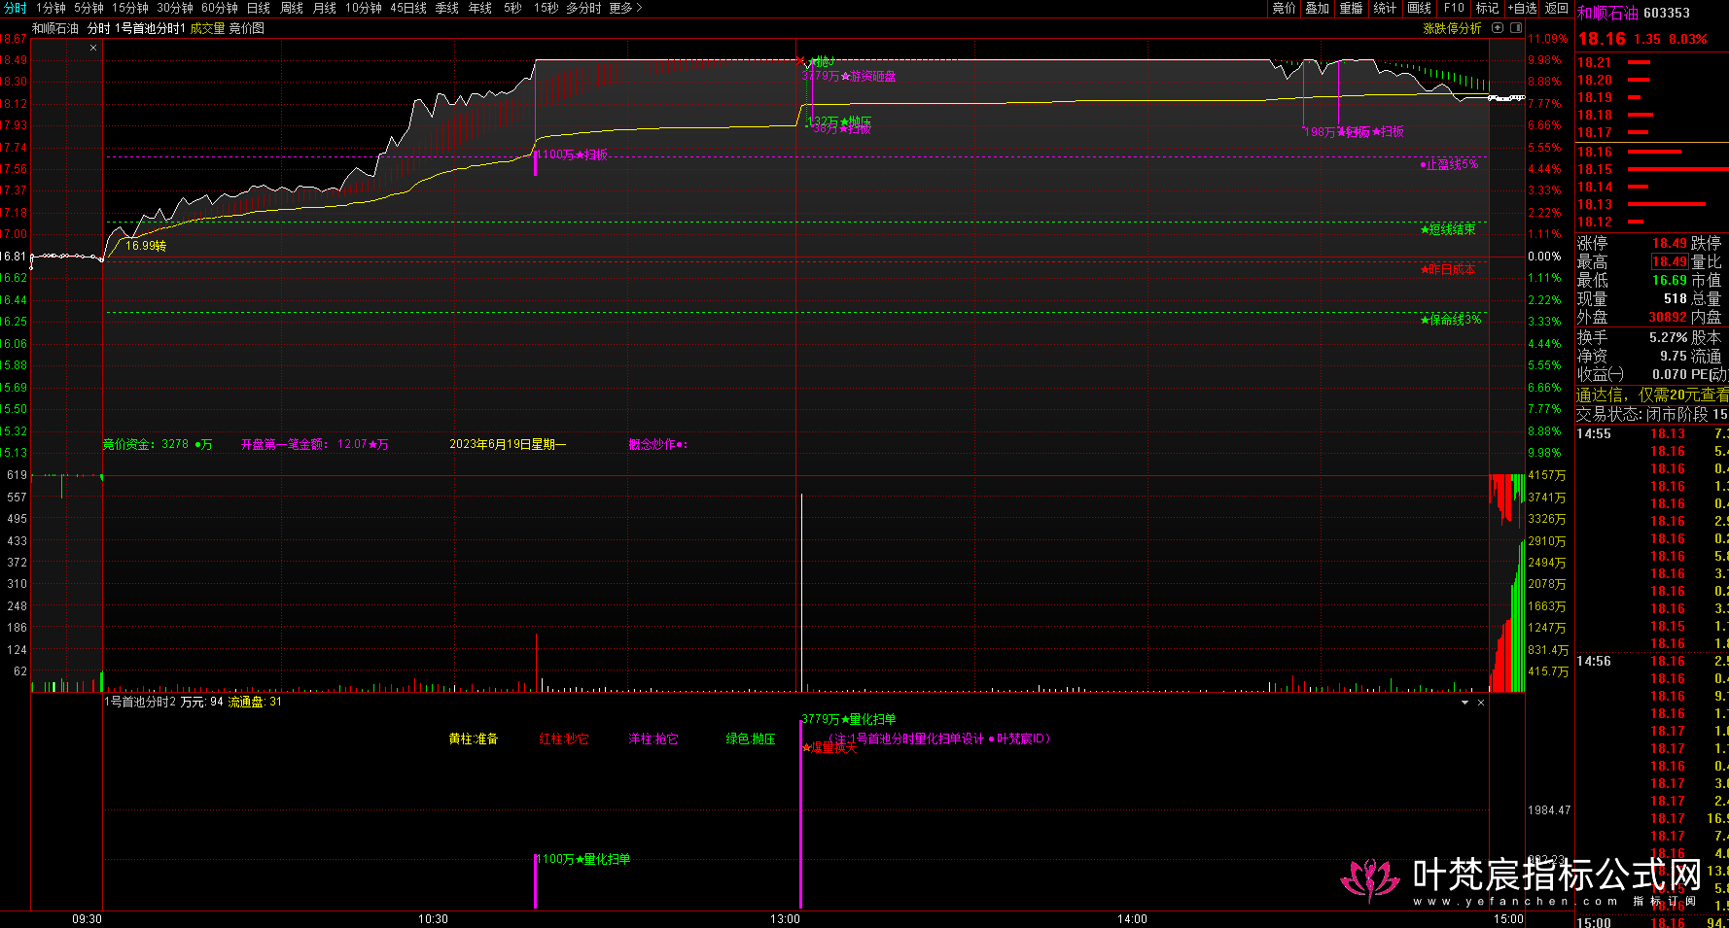
Task: Click the 14:56 tick list timestamp
Action: (1594, 661)
